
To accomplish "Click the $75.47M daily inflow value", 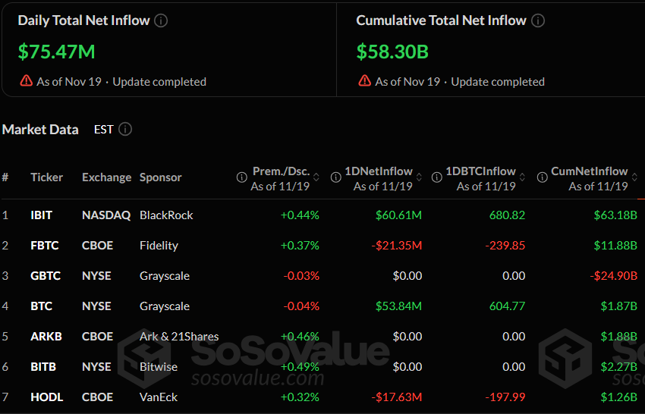I will [x=56, y=52].
